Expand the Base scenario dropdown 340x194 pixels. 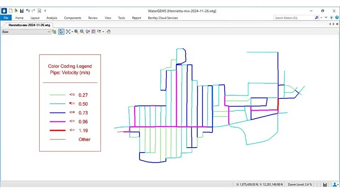pos(49,32)
